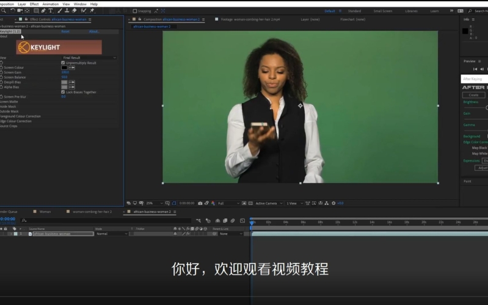Open the Effect menu

pyautogui.click(x=34, y=4)
